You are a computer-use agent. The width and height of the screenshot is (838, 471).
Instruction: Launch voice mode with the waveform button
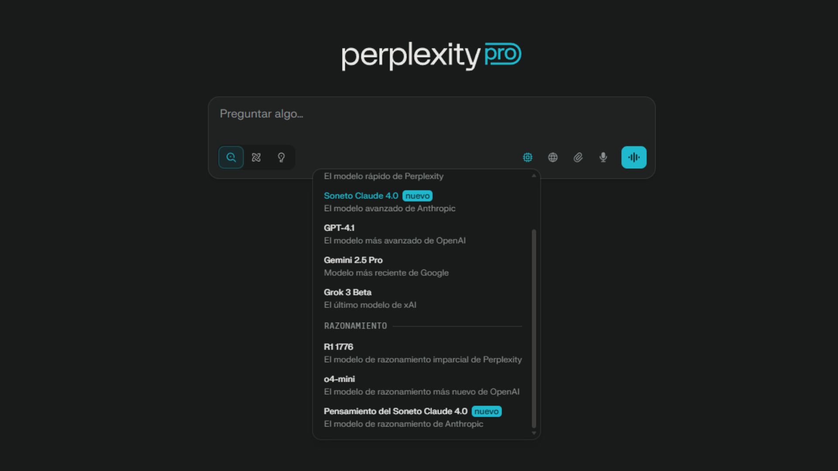pyautogui.click(x=634, y=157)
